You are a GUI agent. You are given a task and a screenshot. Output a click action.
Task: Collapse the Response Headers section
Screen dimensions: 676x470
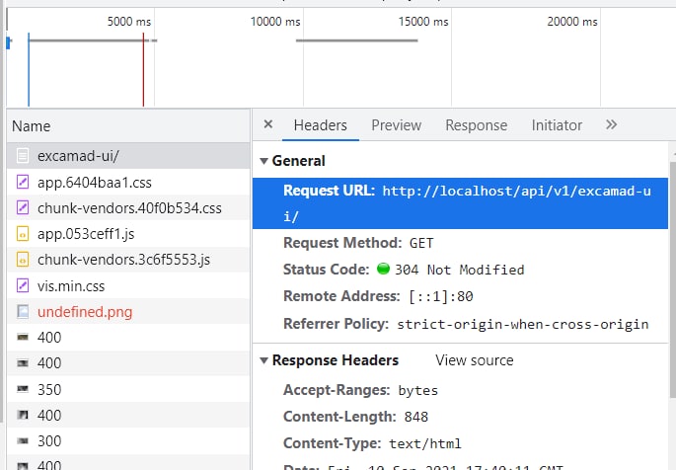pos(263,360)
